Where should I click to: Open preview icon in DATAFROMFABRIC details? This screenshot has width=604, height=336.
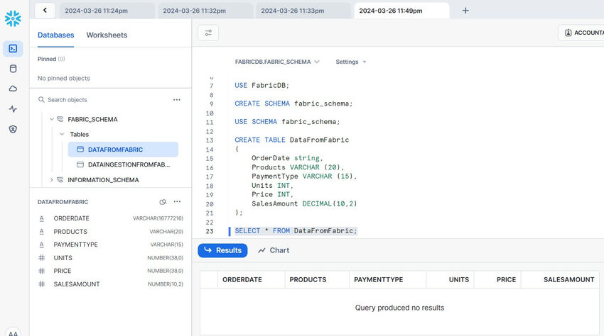163,202
